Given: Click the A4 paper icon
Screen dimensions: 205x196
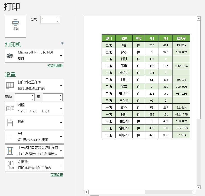Looking at the screenshot, I should pyautogui.click(x=10, y=137).
